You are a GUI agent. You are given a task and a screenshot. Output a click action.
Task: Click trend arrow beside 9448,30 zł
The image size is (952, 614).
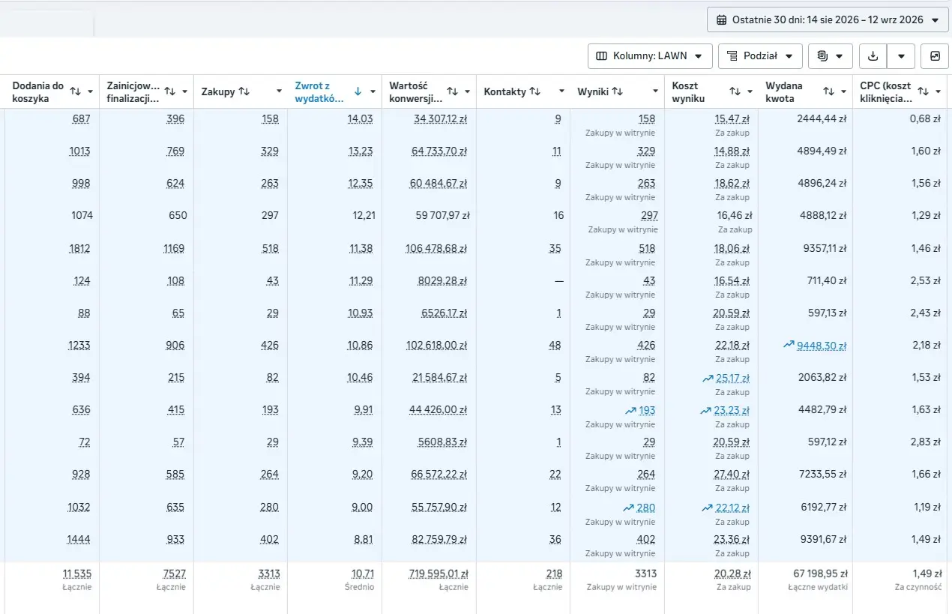click(x=789, y=345)
